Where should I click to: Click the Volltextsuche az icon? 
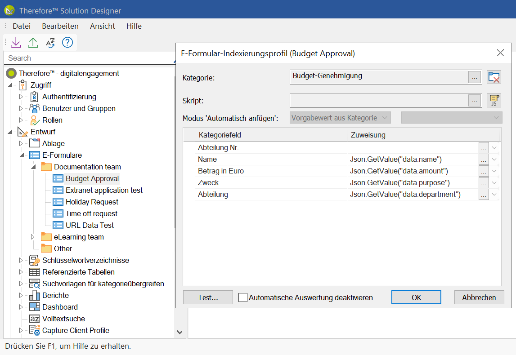pos(35,319)
